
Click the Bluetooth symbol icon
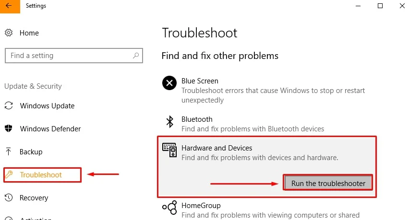(169, 122)
